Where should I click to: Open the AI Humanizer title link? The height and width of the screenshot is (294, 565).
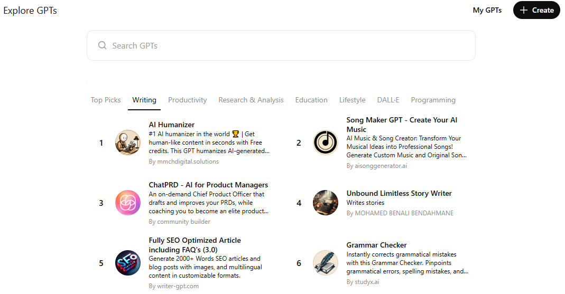tap(172, 125)
